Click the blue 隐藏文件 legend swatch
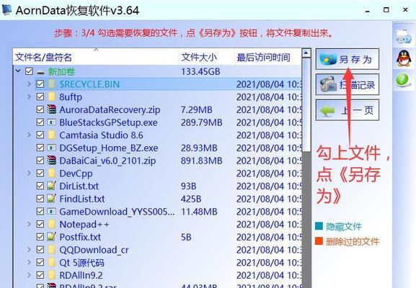 tap(319, 226)
